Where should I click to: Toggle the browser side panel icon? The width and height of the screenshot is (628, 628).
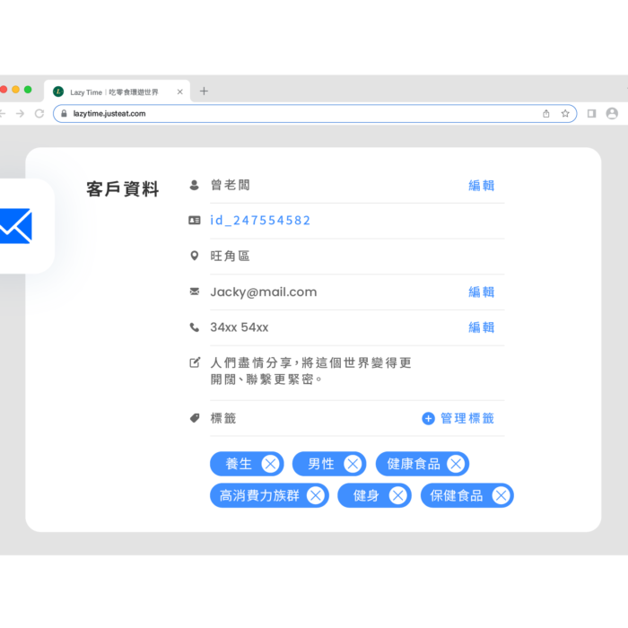click(591, 114)
